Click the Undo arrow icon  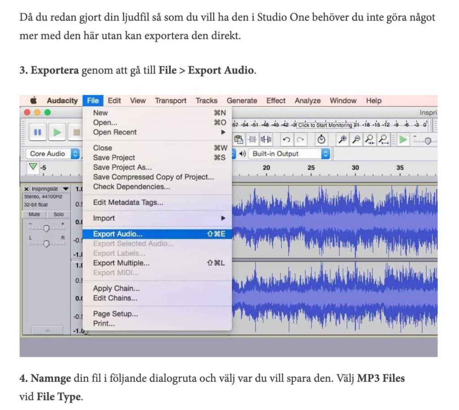(x=286, y=140)
